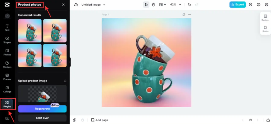Screen dimensions: 271x124
Task: Open the Photos panel
Action: [x=7, y=52]
